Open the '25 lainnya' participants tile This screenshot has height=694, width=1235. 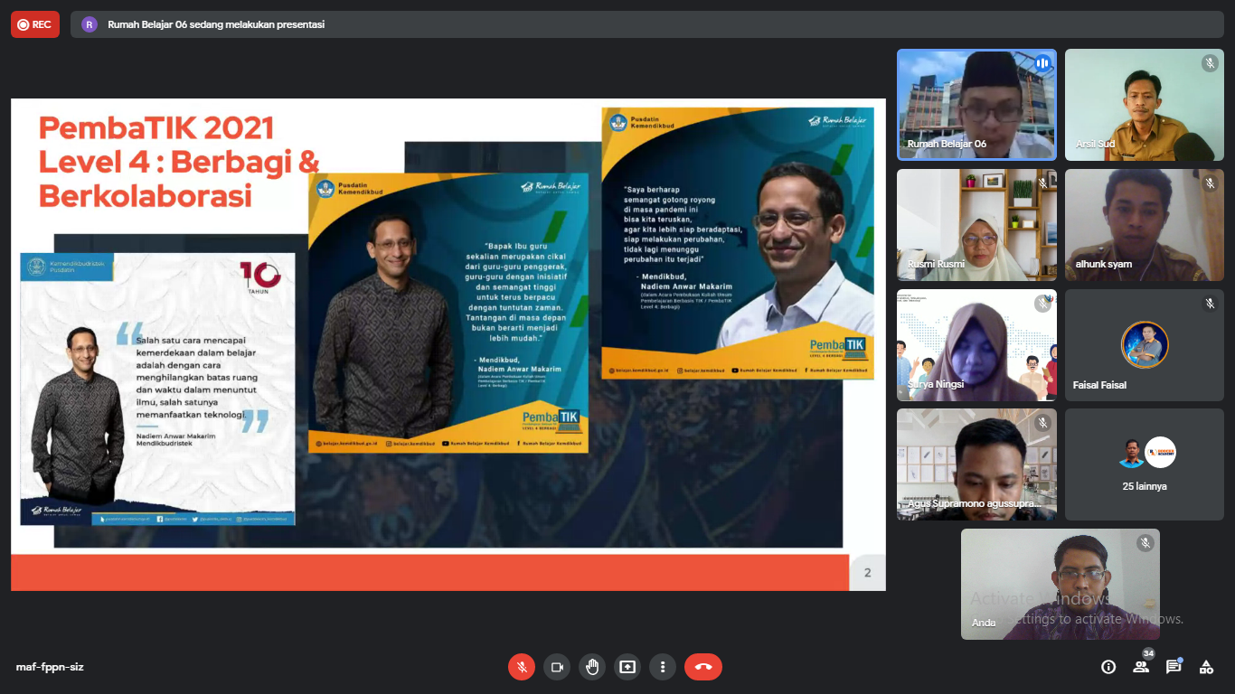(1144, 464)
